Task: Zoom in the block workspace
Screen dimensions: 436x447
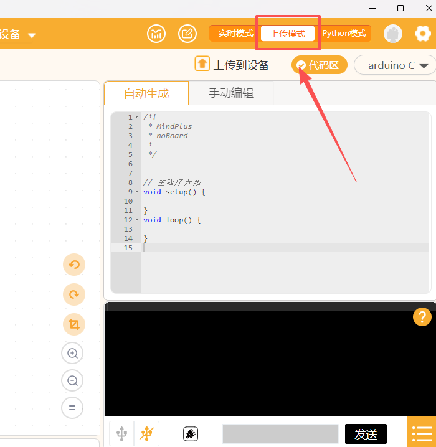Action: click(72, 354)
